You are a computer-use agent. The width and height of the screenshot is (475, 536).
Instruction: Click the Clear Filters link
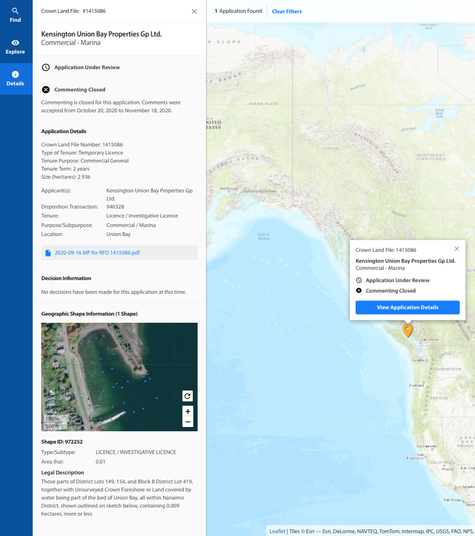click(287, 11)
